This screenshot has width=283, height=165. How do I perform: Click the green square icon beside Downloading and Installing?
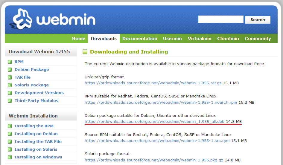85,52
